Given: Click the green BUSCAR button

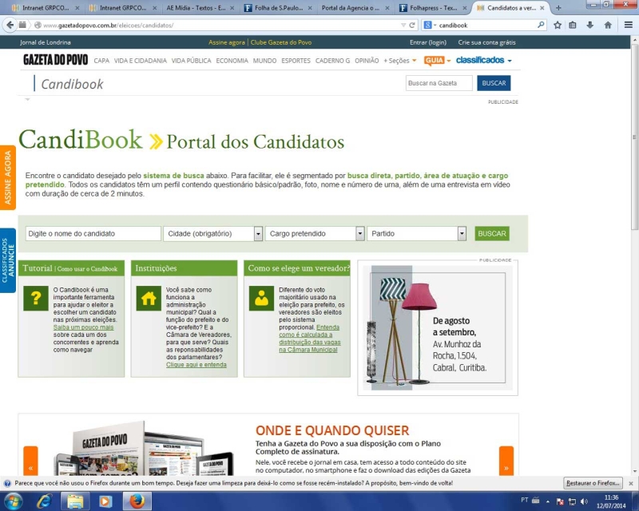Looking at the screenshot, I should point(491,233).
